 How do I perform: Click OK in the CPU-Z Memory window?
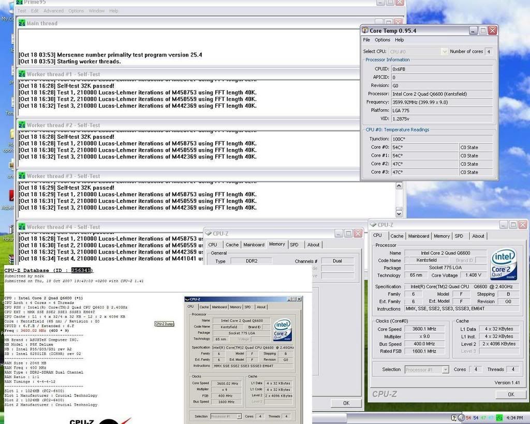tap(346, 403)
